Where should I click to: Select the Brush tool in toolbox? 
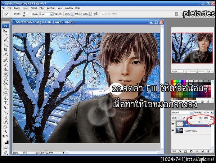[5, 65]
